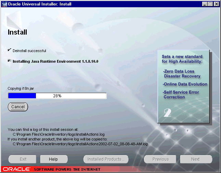Click 'Installing Java Runtime Environment 1.1.8.10.0' text
Image resolution: width=221 pixels, height=173 pixels.
click(x=55, y=61)
